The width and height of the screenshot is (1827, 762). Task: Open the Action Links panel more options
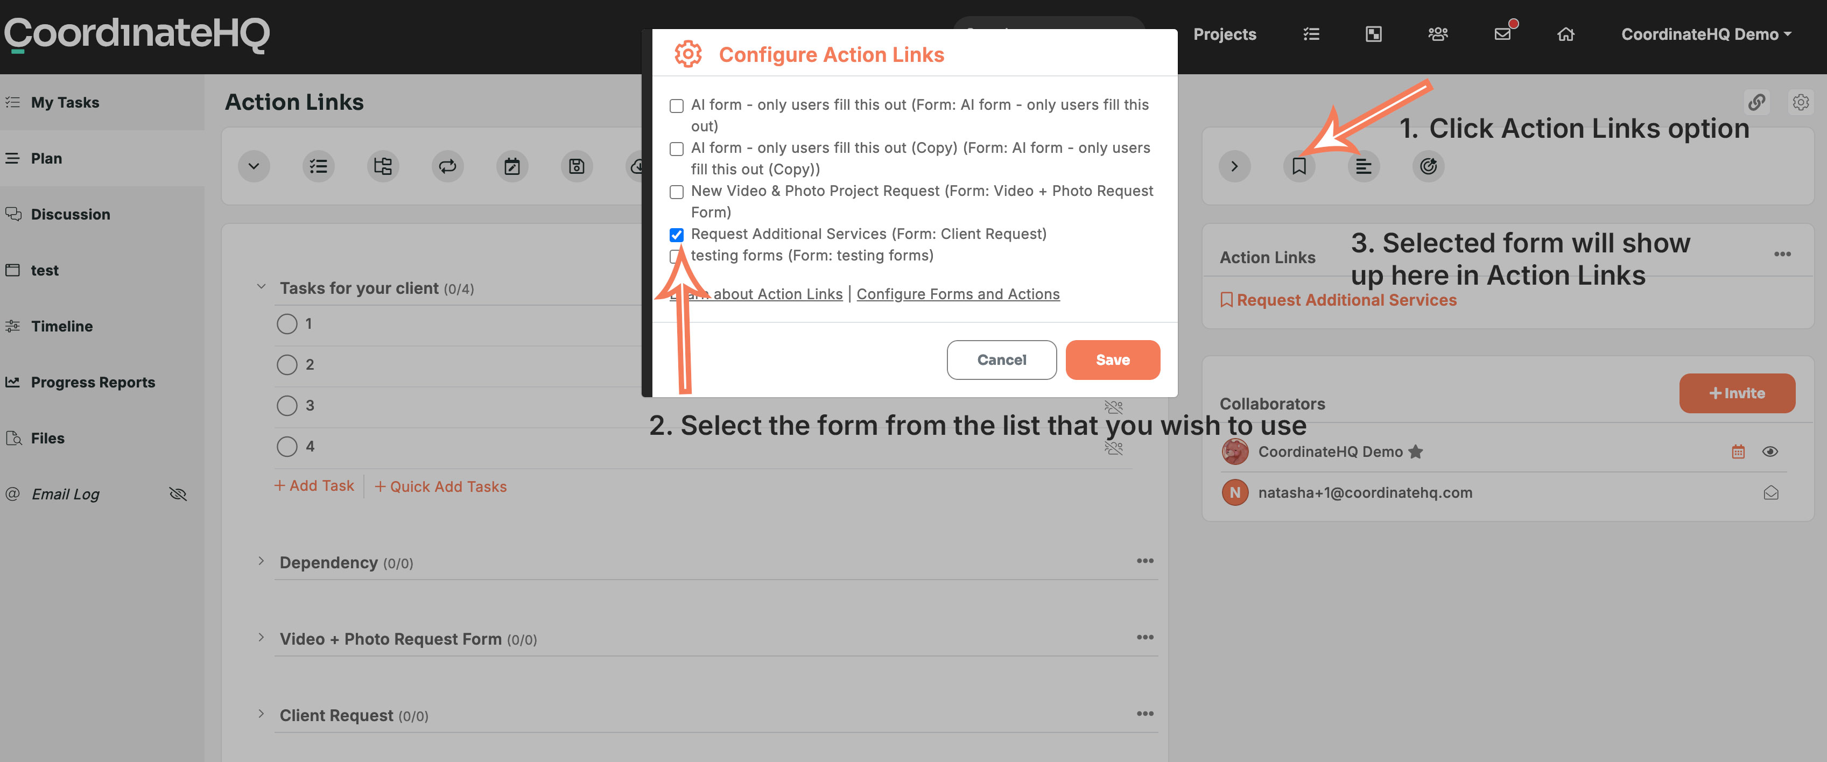pos(1782,255)
